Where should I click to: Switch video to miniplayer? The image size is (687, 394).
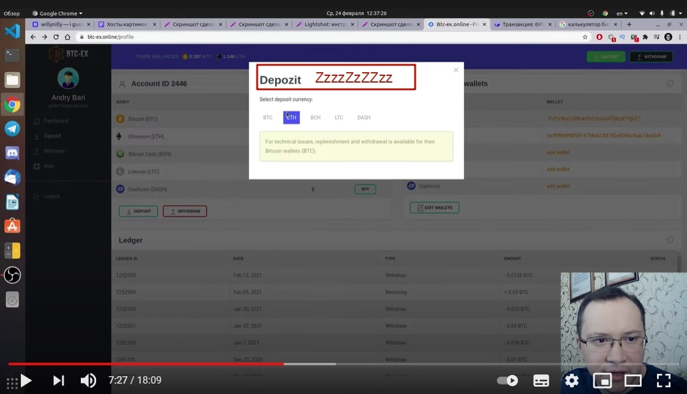[x=603, y=381]
